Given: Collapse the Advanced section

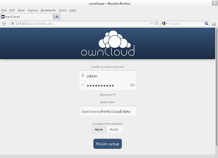Looking at the screenshot, I should 108,95.
